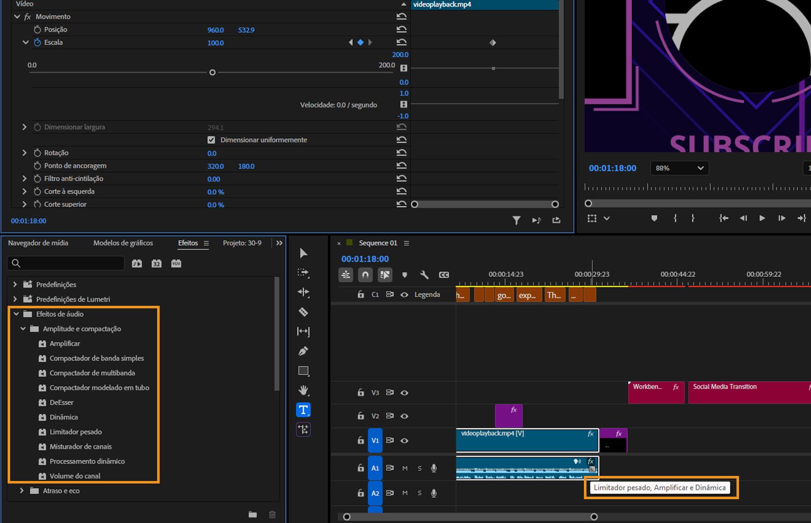811x523 pixels.
Task: Select the Track Select Forward tool
Action: tap(303, 272)
